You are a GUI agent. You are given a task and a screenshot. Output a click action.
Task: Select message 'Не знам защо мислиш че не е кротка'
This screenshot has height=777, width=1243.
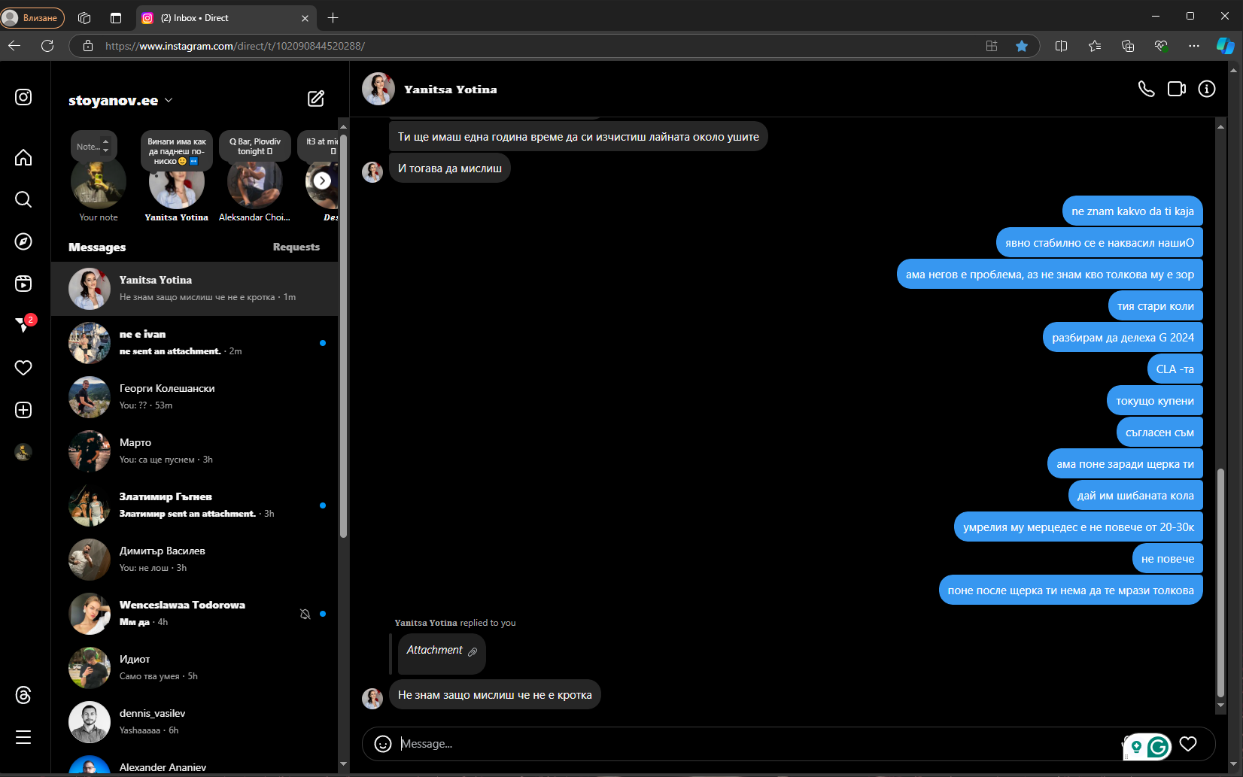click(495, 695)
